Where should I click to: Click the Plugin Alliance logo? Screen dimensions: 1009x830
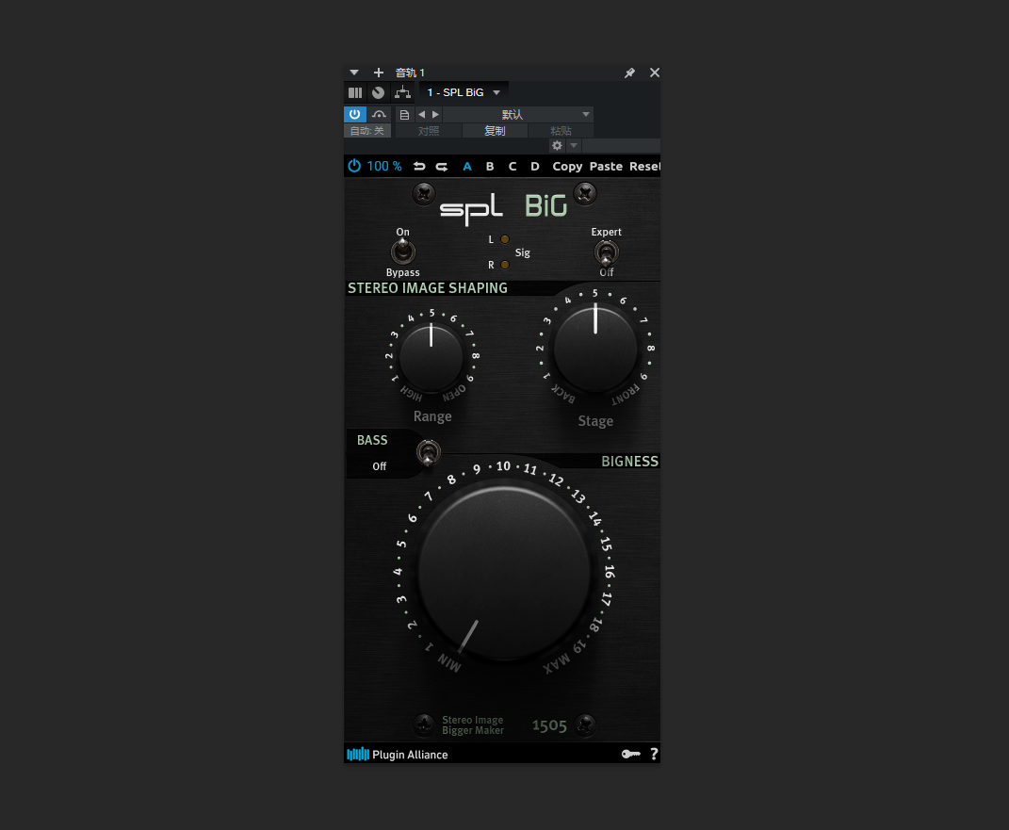397,754
